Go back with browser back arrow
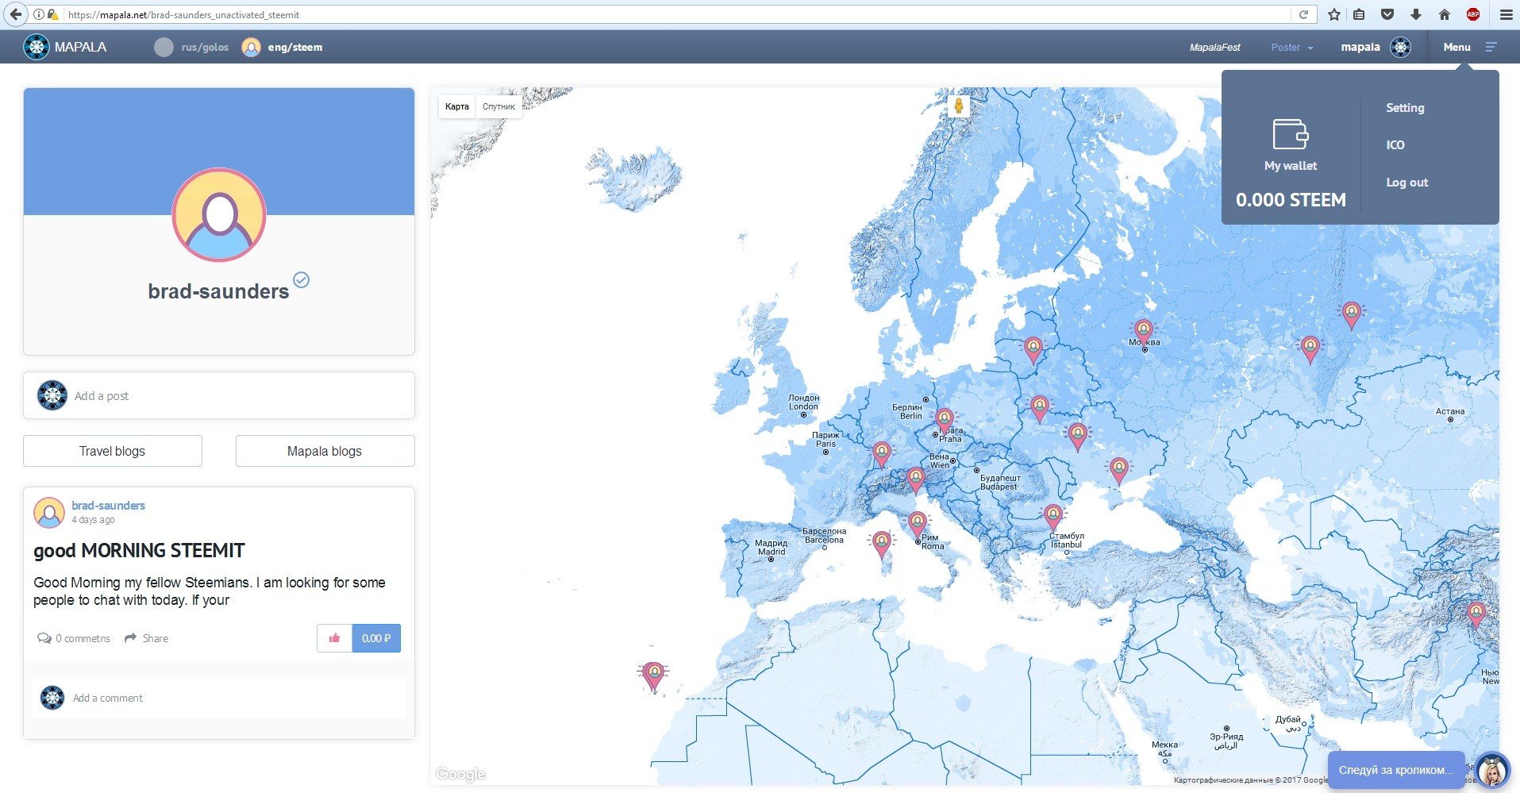 coord(15,14)
